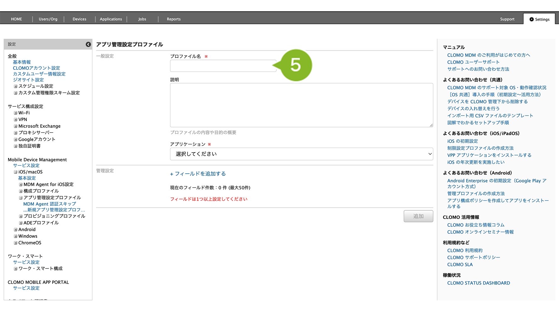Go to the Applications menu
Screen dimensions: 559x314
coord(111,19)
